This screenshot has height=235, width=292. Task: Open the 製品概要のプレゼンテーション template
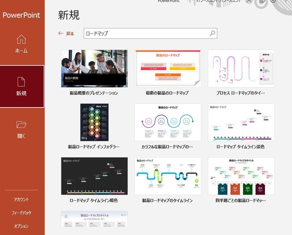[x=94, y=68]
